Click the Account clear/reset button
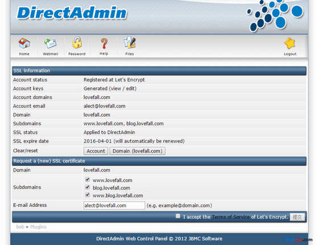Image resolution: width=316 pixels, height=245 pixels. [x=96, y=151]
